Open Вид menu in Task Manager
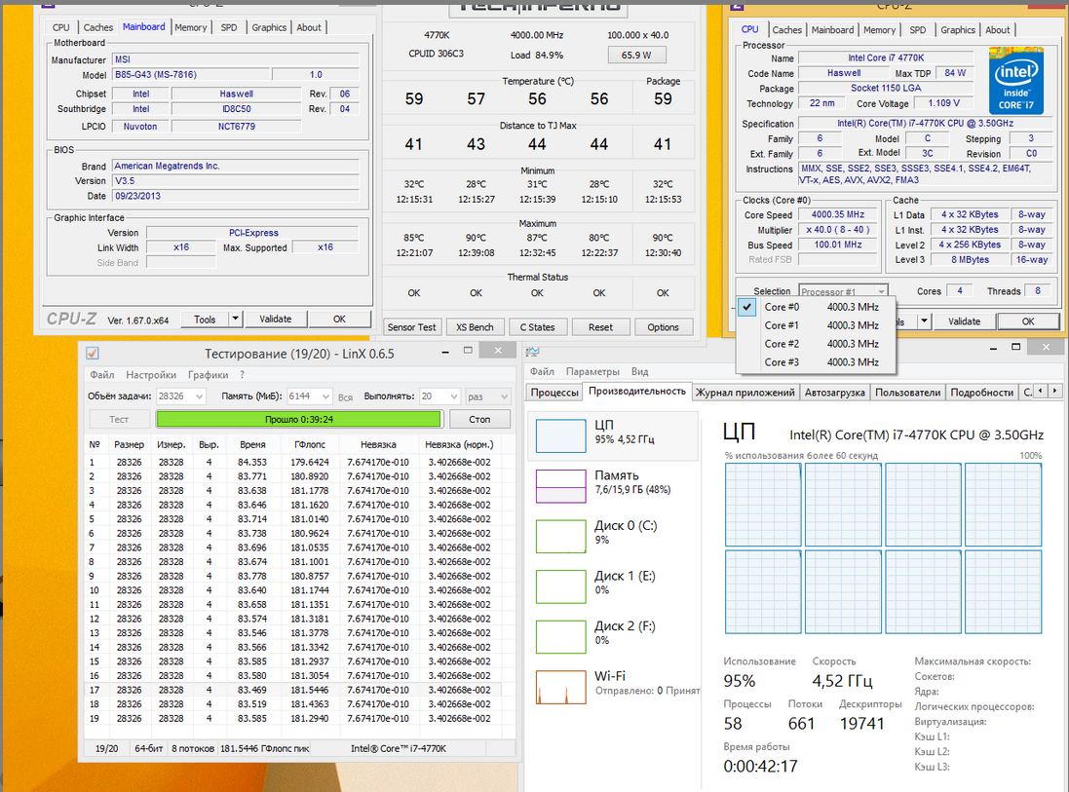 (x=639, y=371)
